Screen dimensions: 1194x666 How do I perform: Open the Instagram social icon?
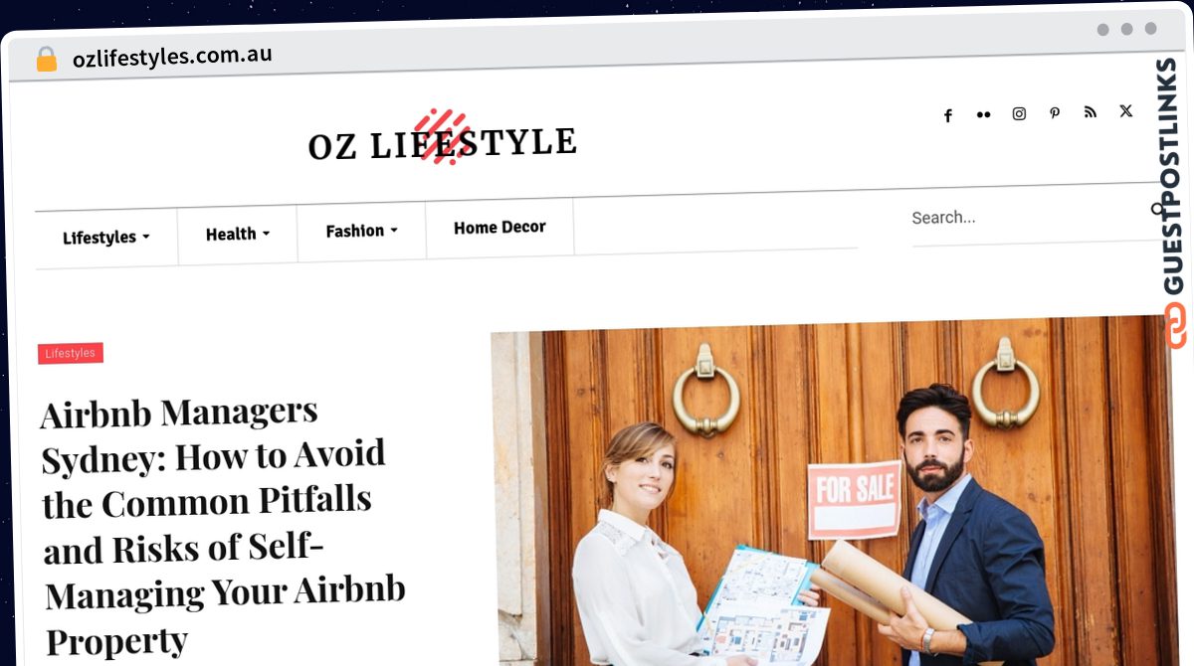(1019, 113)
